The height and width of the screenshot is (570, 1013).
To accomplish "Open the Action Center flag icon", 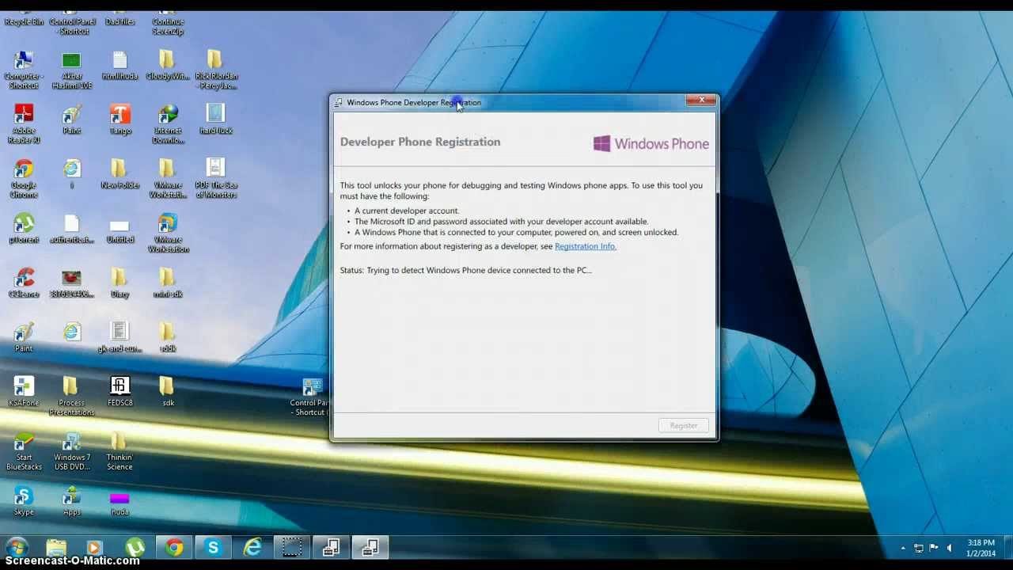I will pyautogui.click(x=934, y=548).
